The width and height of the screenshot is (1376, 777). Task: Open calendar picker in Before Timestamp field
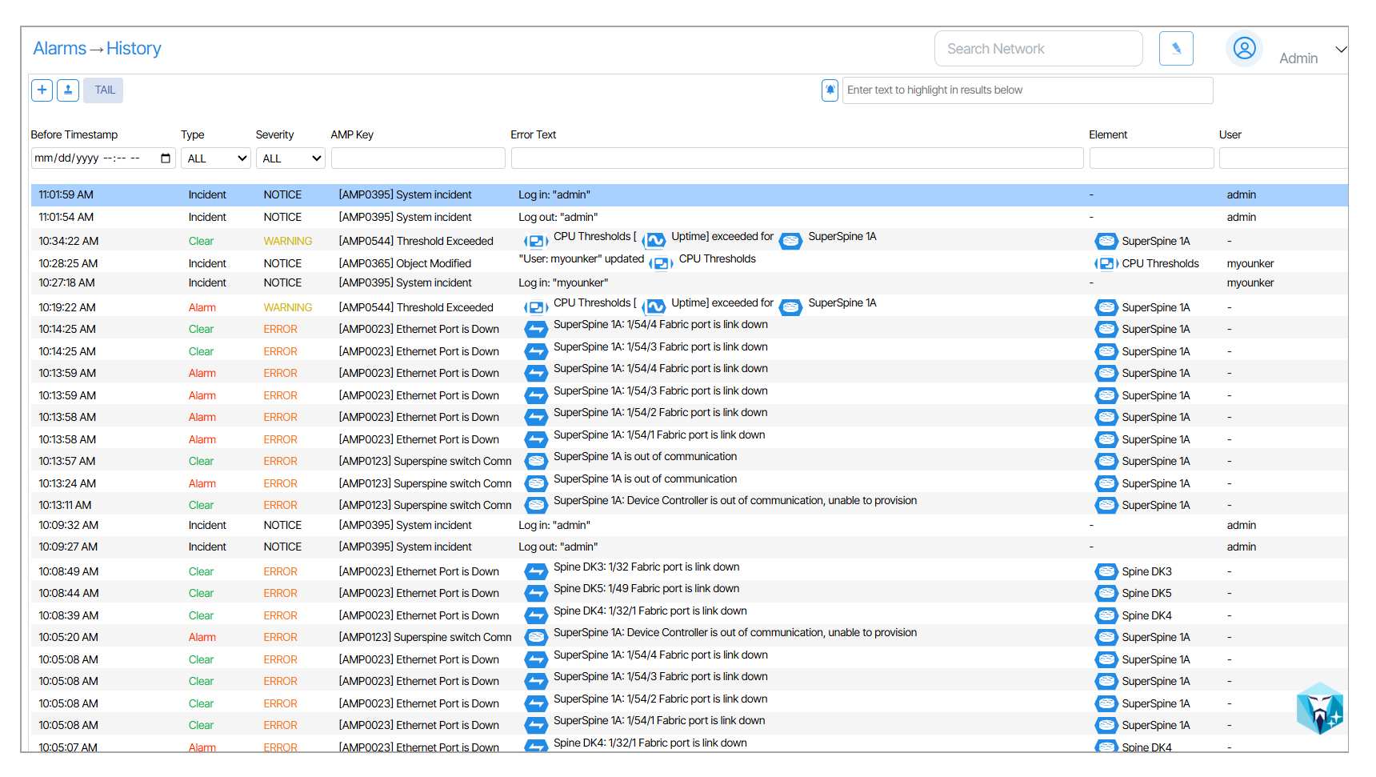point(166,158)
